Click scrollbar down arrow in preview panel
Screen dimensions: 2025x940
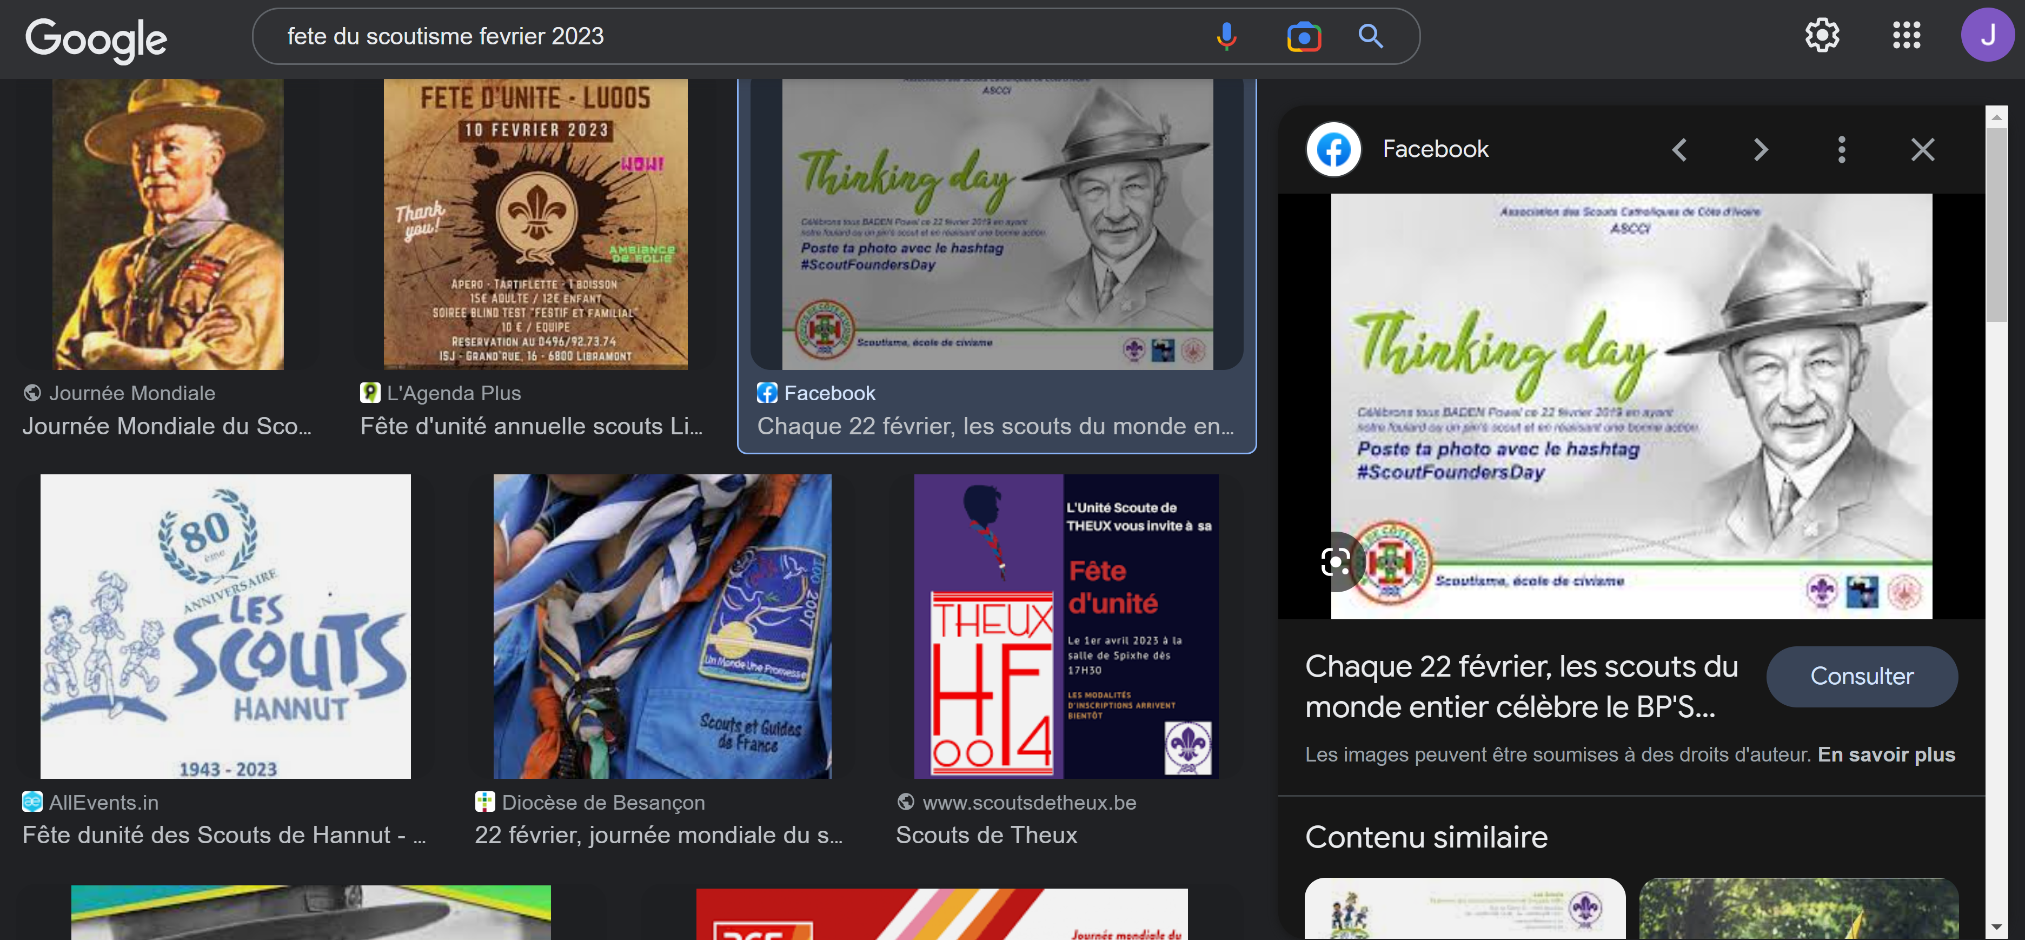[1996, 928]
